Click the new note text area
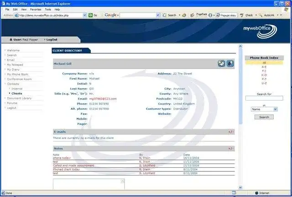Screen dimensions: 292x197 pos(89,184)
